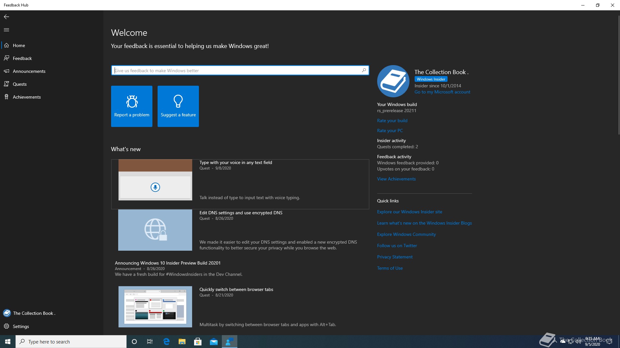
Task: Open the Privacy Statement link
Action: (x=395, y=257)
